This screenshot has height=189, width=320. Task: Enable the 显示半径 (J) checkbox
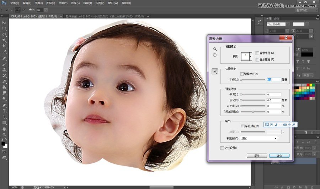[257, 53]
